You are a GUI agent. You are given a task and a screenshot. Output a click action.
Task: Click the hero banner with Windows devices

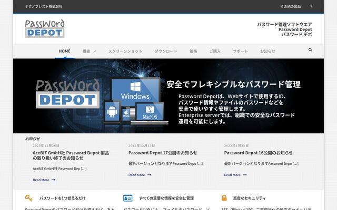(168, 96)
